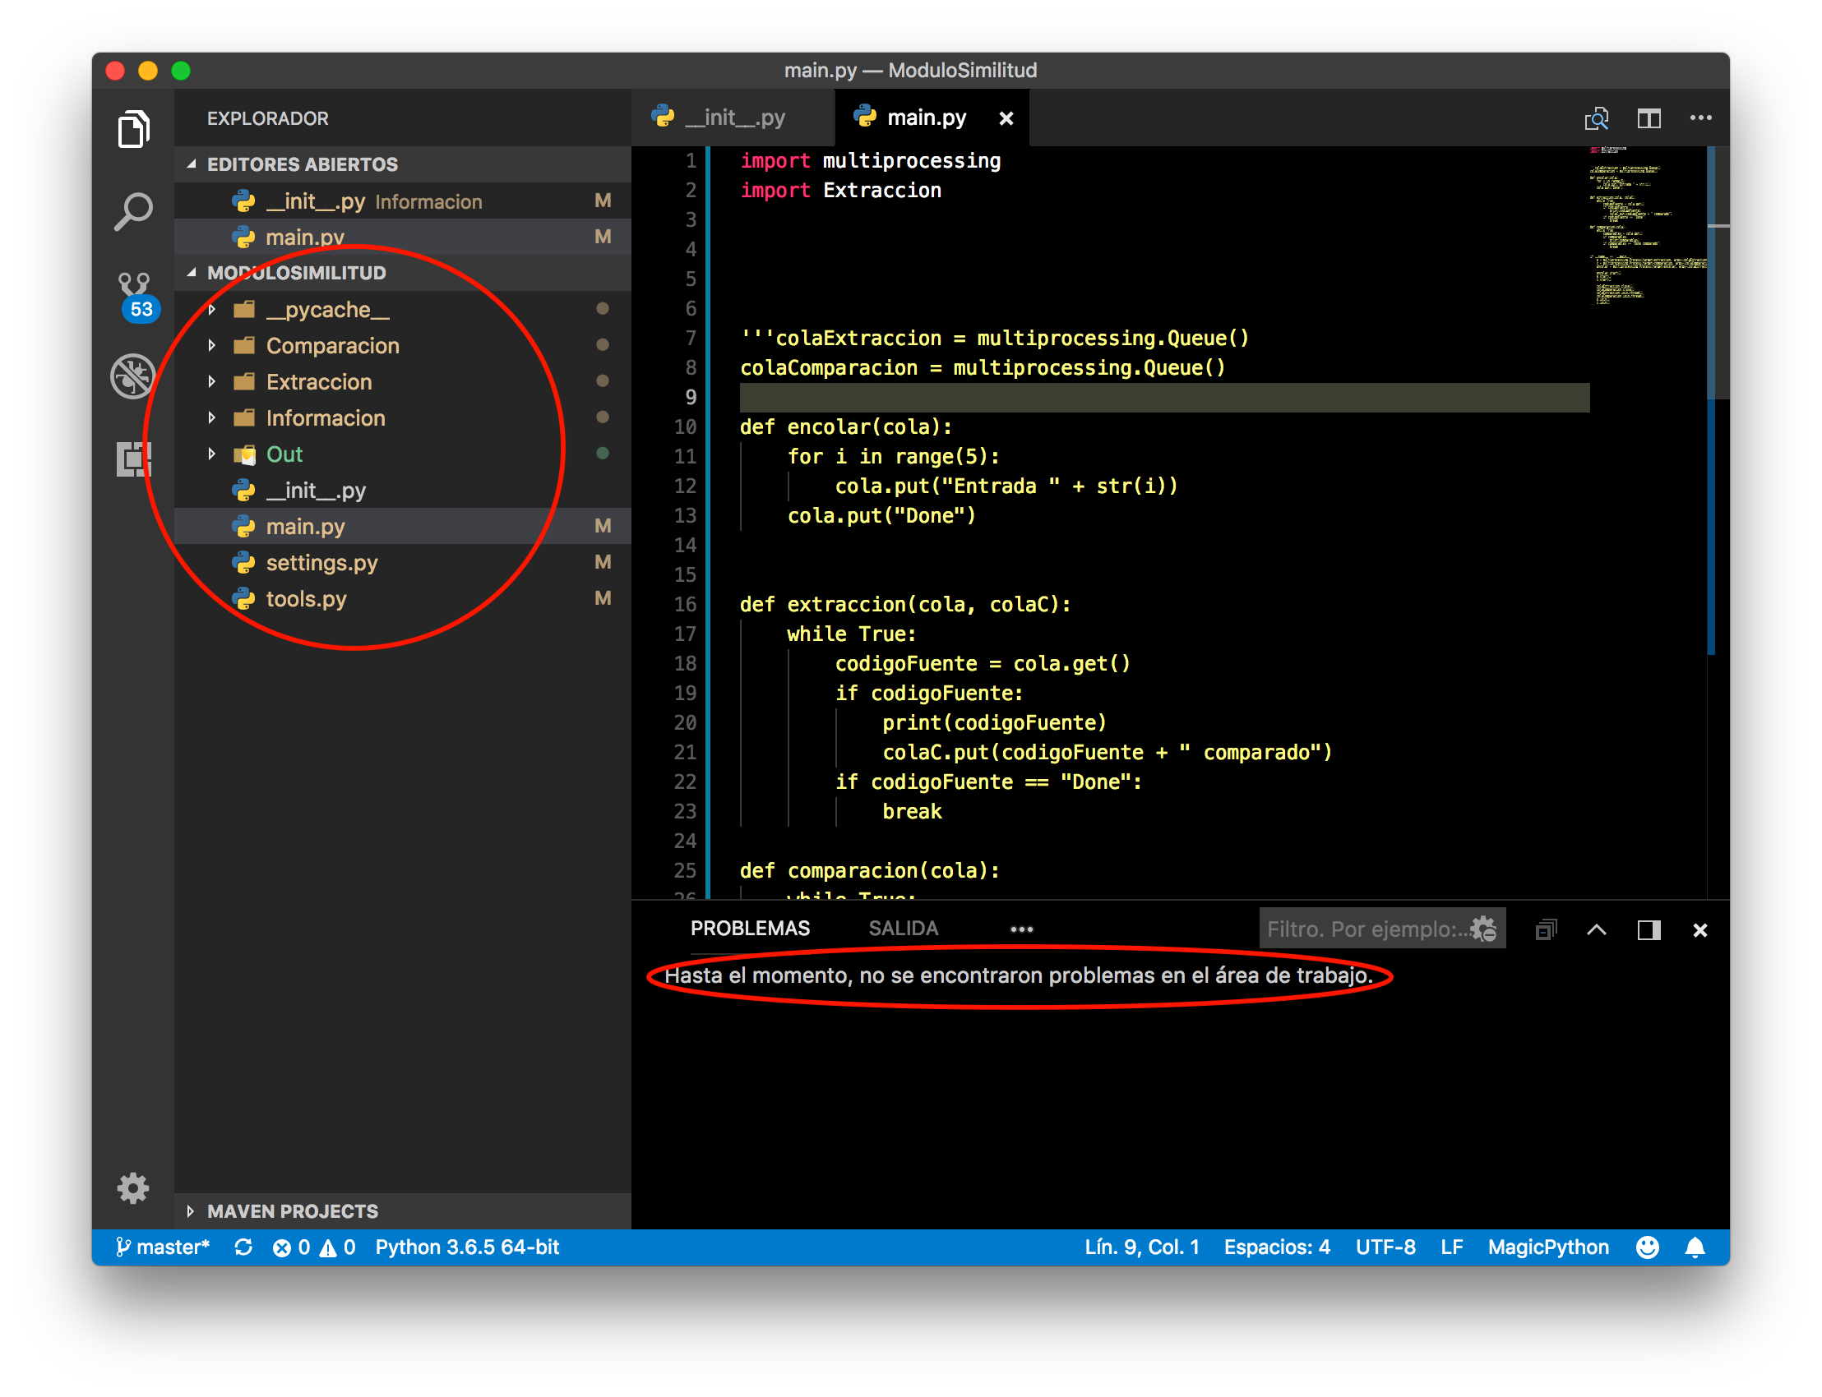Select main.py in the open editors list
The height and width of the screenshot is (1397, 1822).
(x=403, y=236)
